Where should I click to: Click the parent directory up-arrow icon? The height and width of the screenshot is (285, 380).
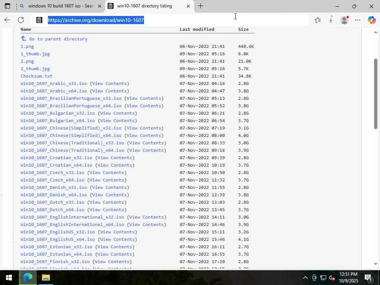point(23,38)
